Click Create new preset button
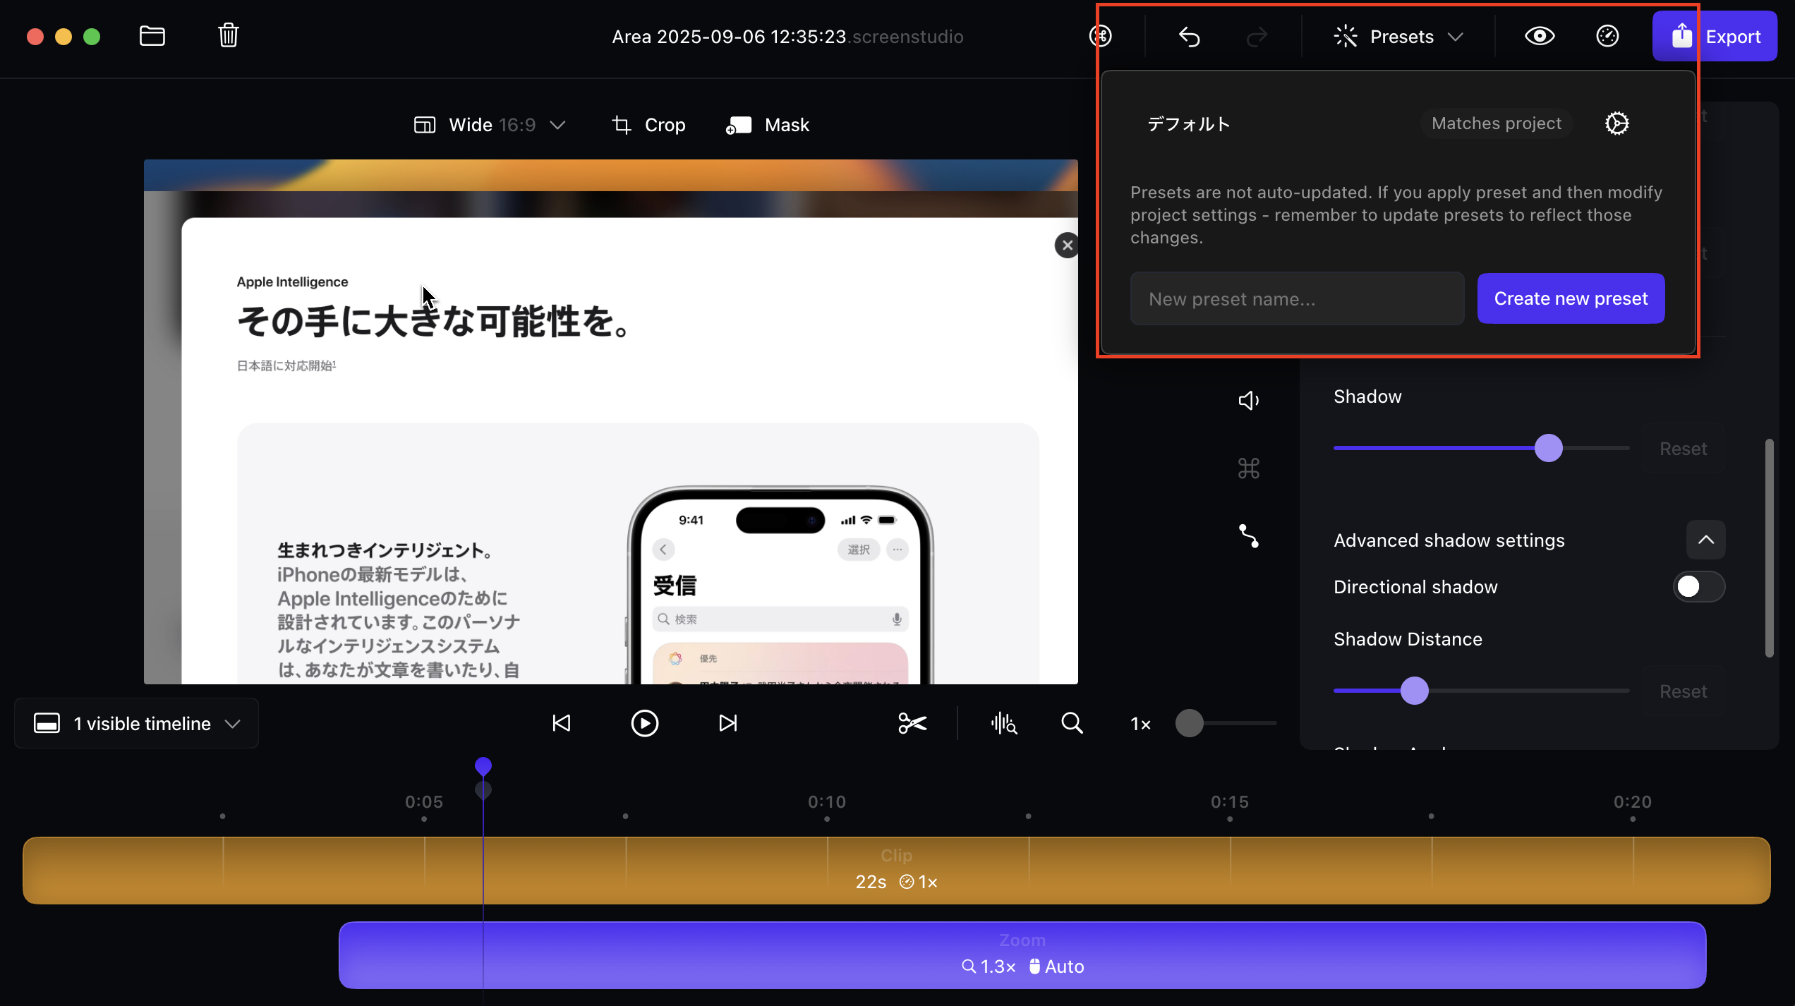1795x1006 pixels. (x=1571, y=298)
